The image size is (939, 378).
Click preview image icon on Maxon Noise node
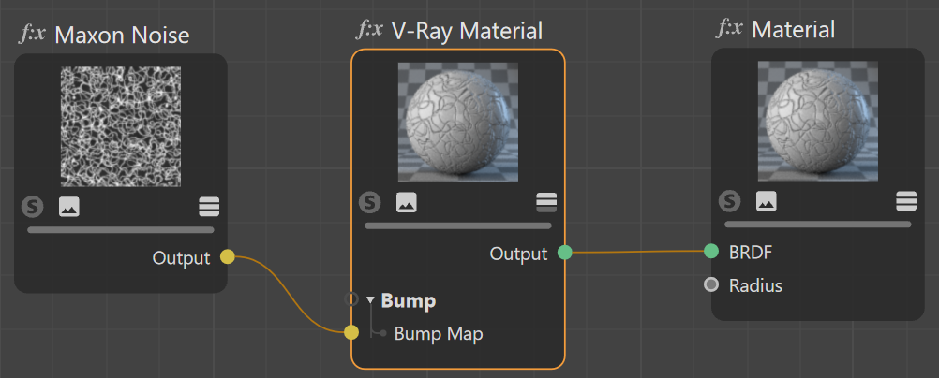[68, 207]
